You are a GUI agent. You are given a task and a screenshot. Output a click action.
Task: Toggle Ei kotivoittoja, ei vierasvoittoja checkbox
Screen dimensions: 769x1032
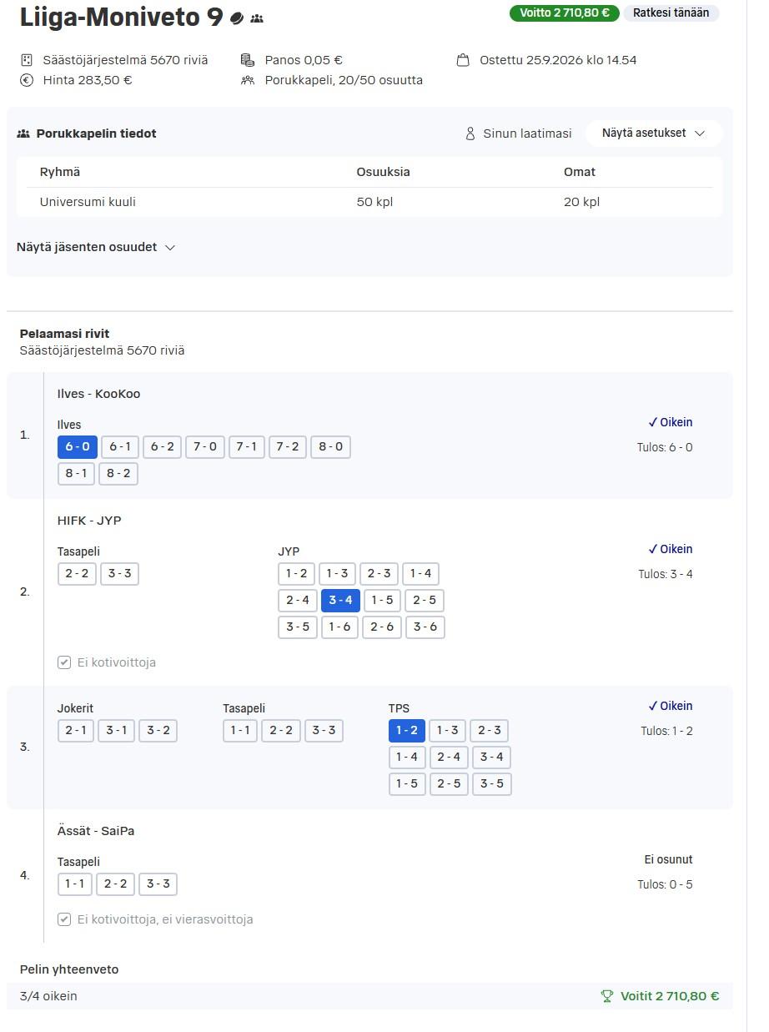click(64, 919)
